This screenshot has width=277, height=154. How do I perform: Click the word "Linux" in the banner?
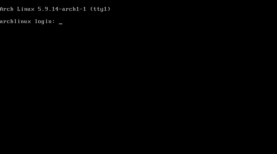pyautogui.click(x=26, y=9)
